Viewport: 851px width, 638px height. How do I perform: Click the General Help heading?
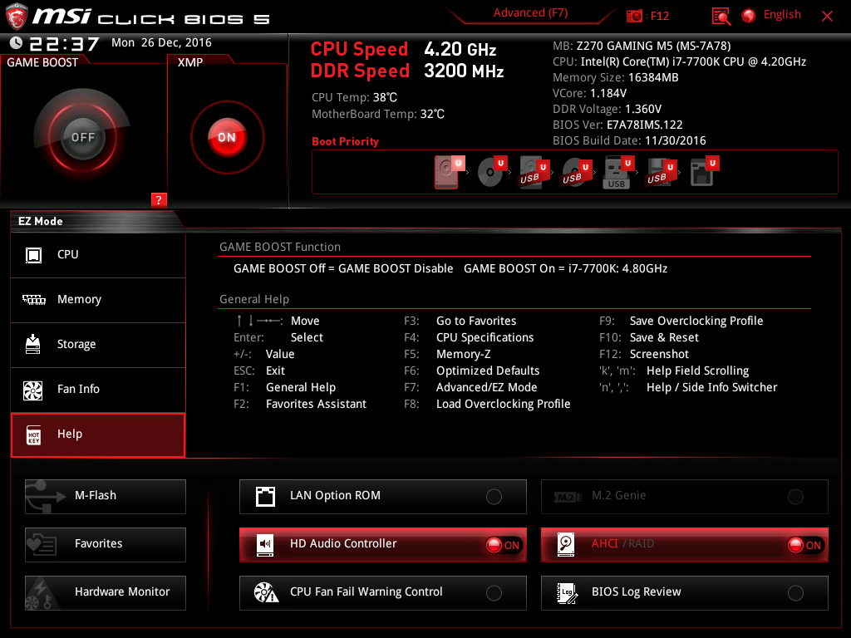254,299
